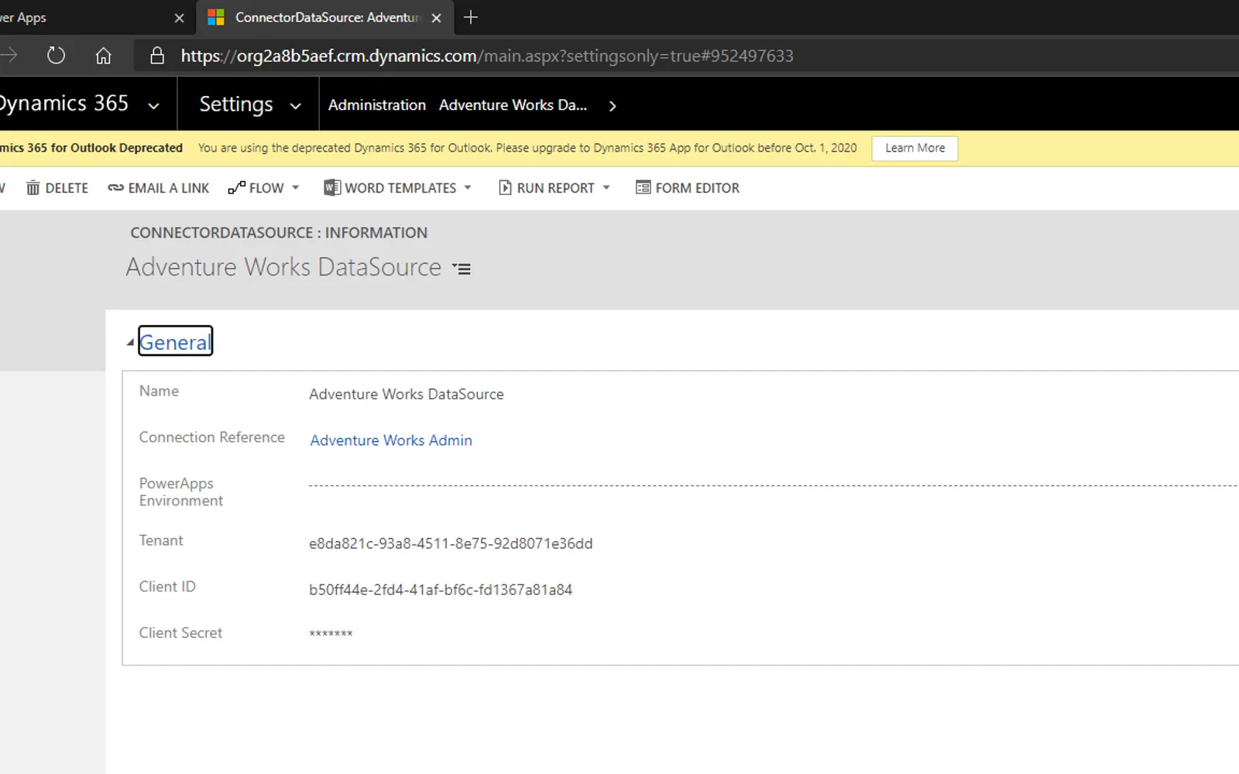
Task: Open a new browser tab
Action: (470, 17)
